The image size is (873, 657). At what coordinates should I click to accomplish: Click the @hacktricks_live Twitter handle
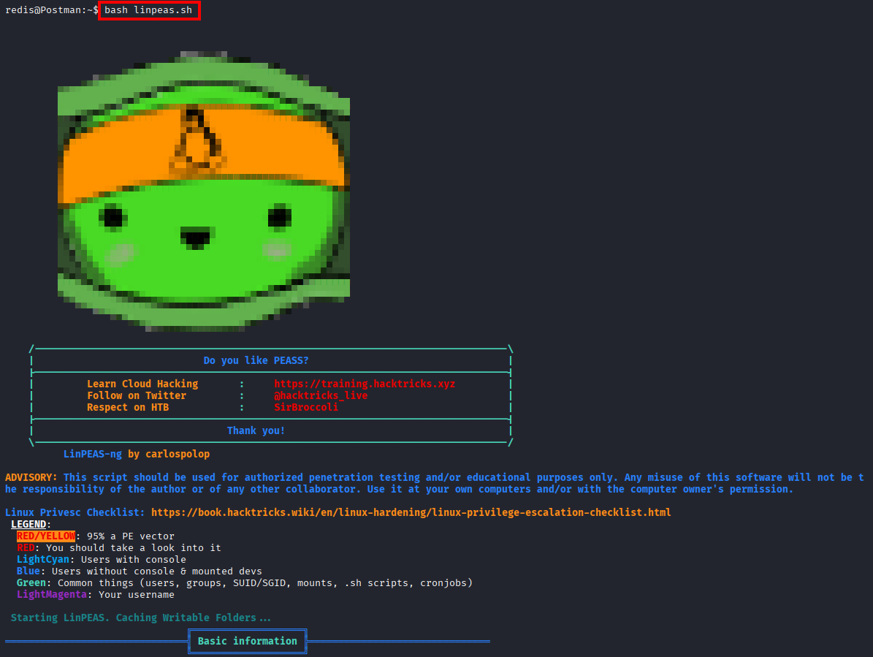click(x=321, y=395)
